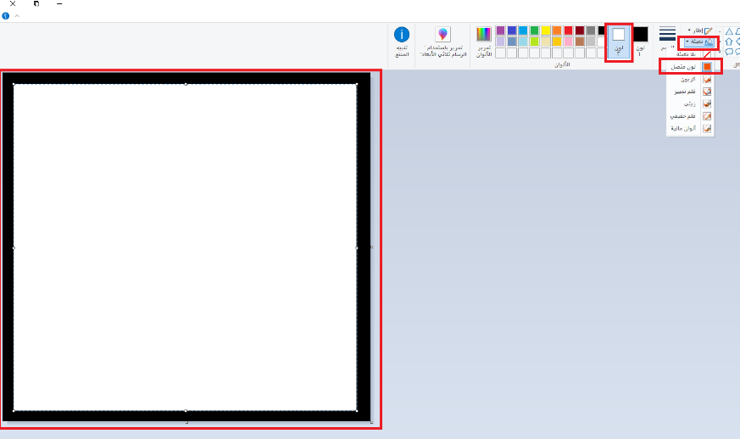Click the Marker (قلم تمييز) menu icon
The image size is (740, 439).
tap(707, 92)
